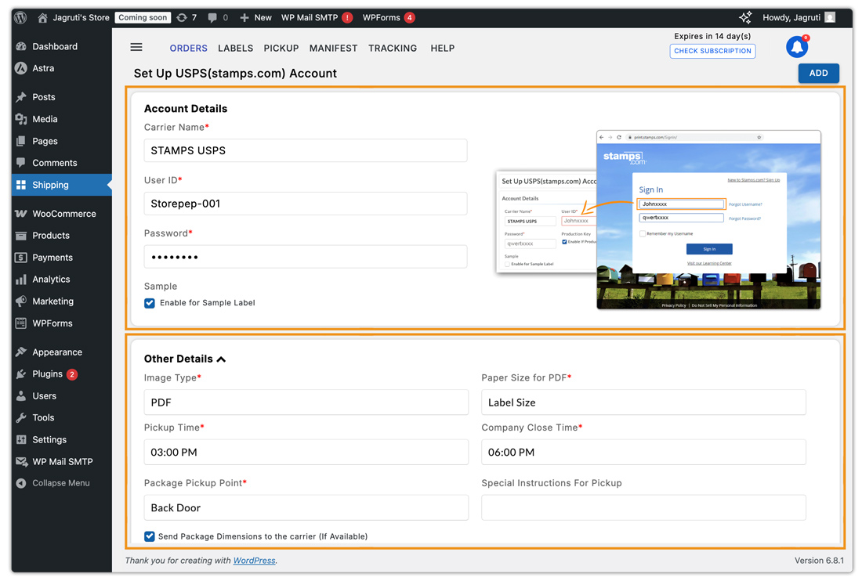The width and height of the screenshot is (862, 581).
Task: Click the Password field
Action: [x=306, y=257]
